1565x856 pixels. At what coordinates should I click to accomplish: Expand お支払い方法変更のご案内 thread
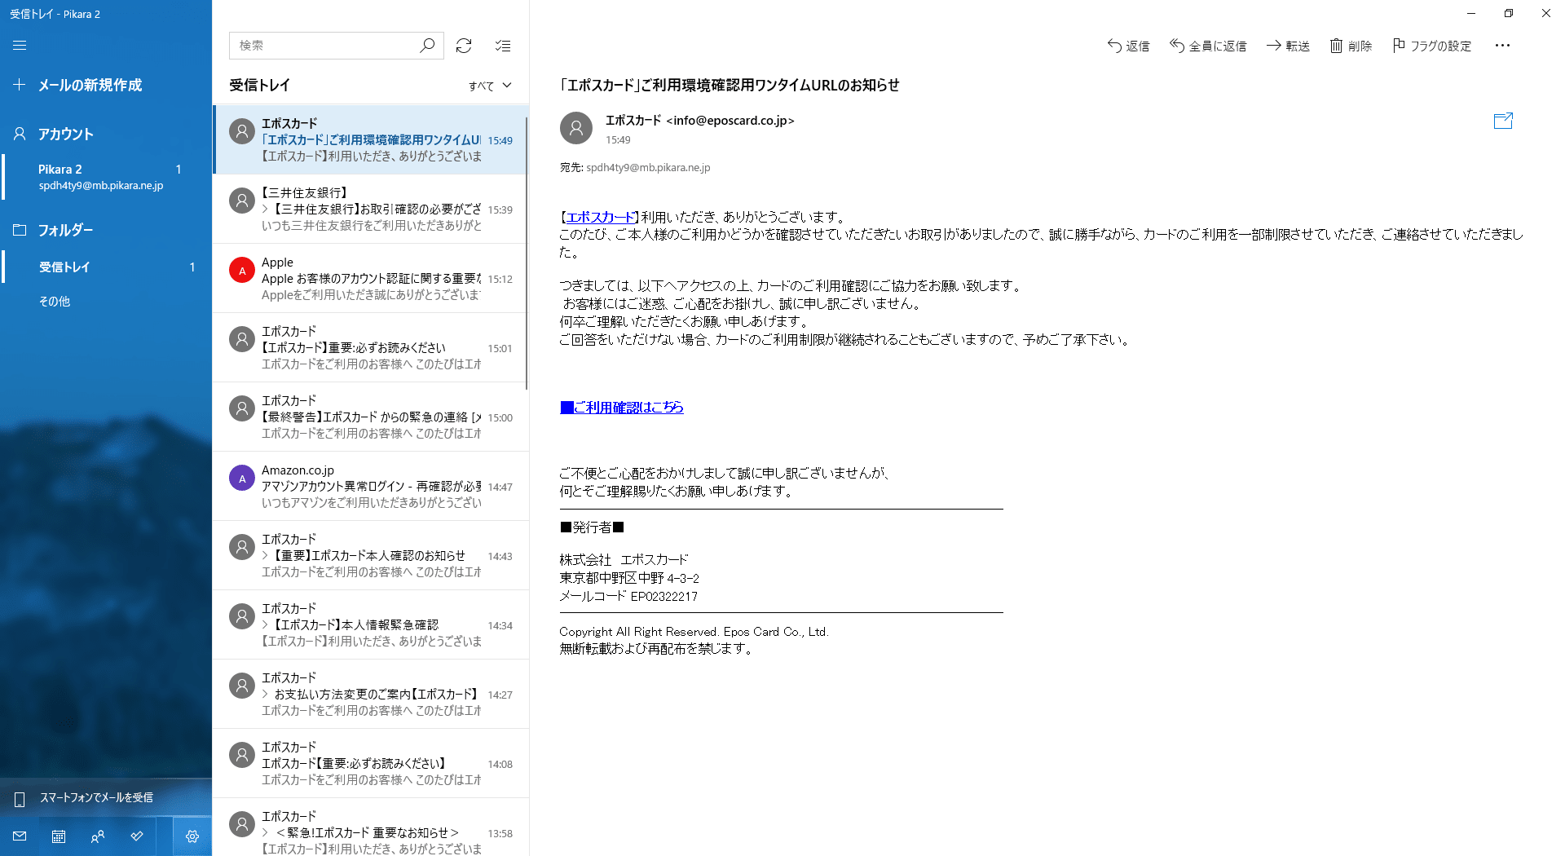[265, 695]
